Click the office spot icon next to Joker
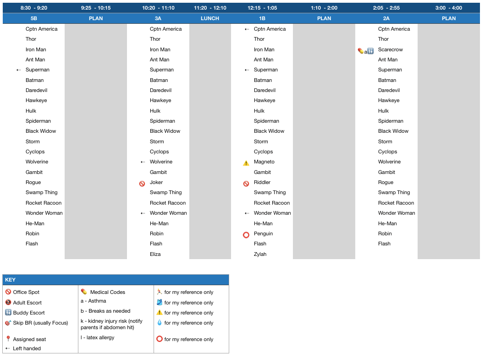 click(x=142, y=184)
